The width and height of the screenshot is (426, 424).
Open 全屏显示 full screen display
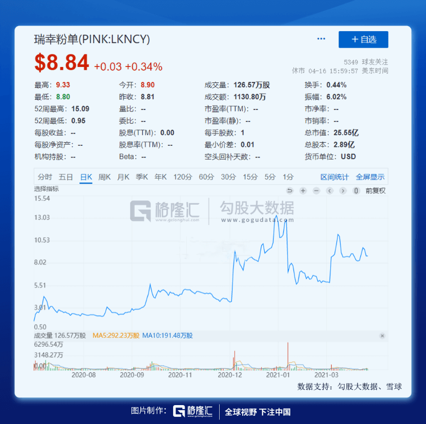tap(370, 176)
